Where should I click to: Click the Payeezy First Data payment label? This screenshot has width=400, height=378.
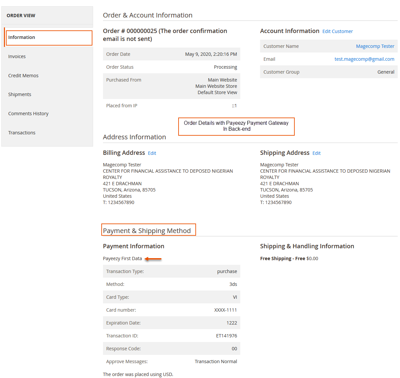(122, 258)
